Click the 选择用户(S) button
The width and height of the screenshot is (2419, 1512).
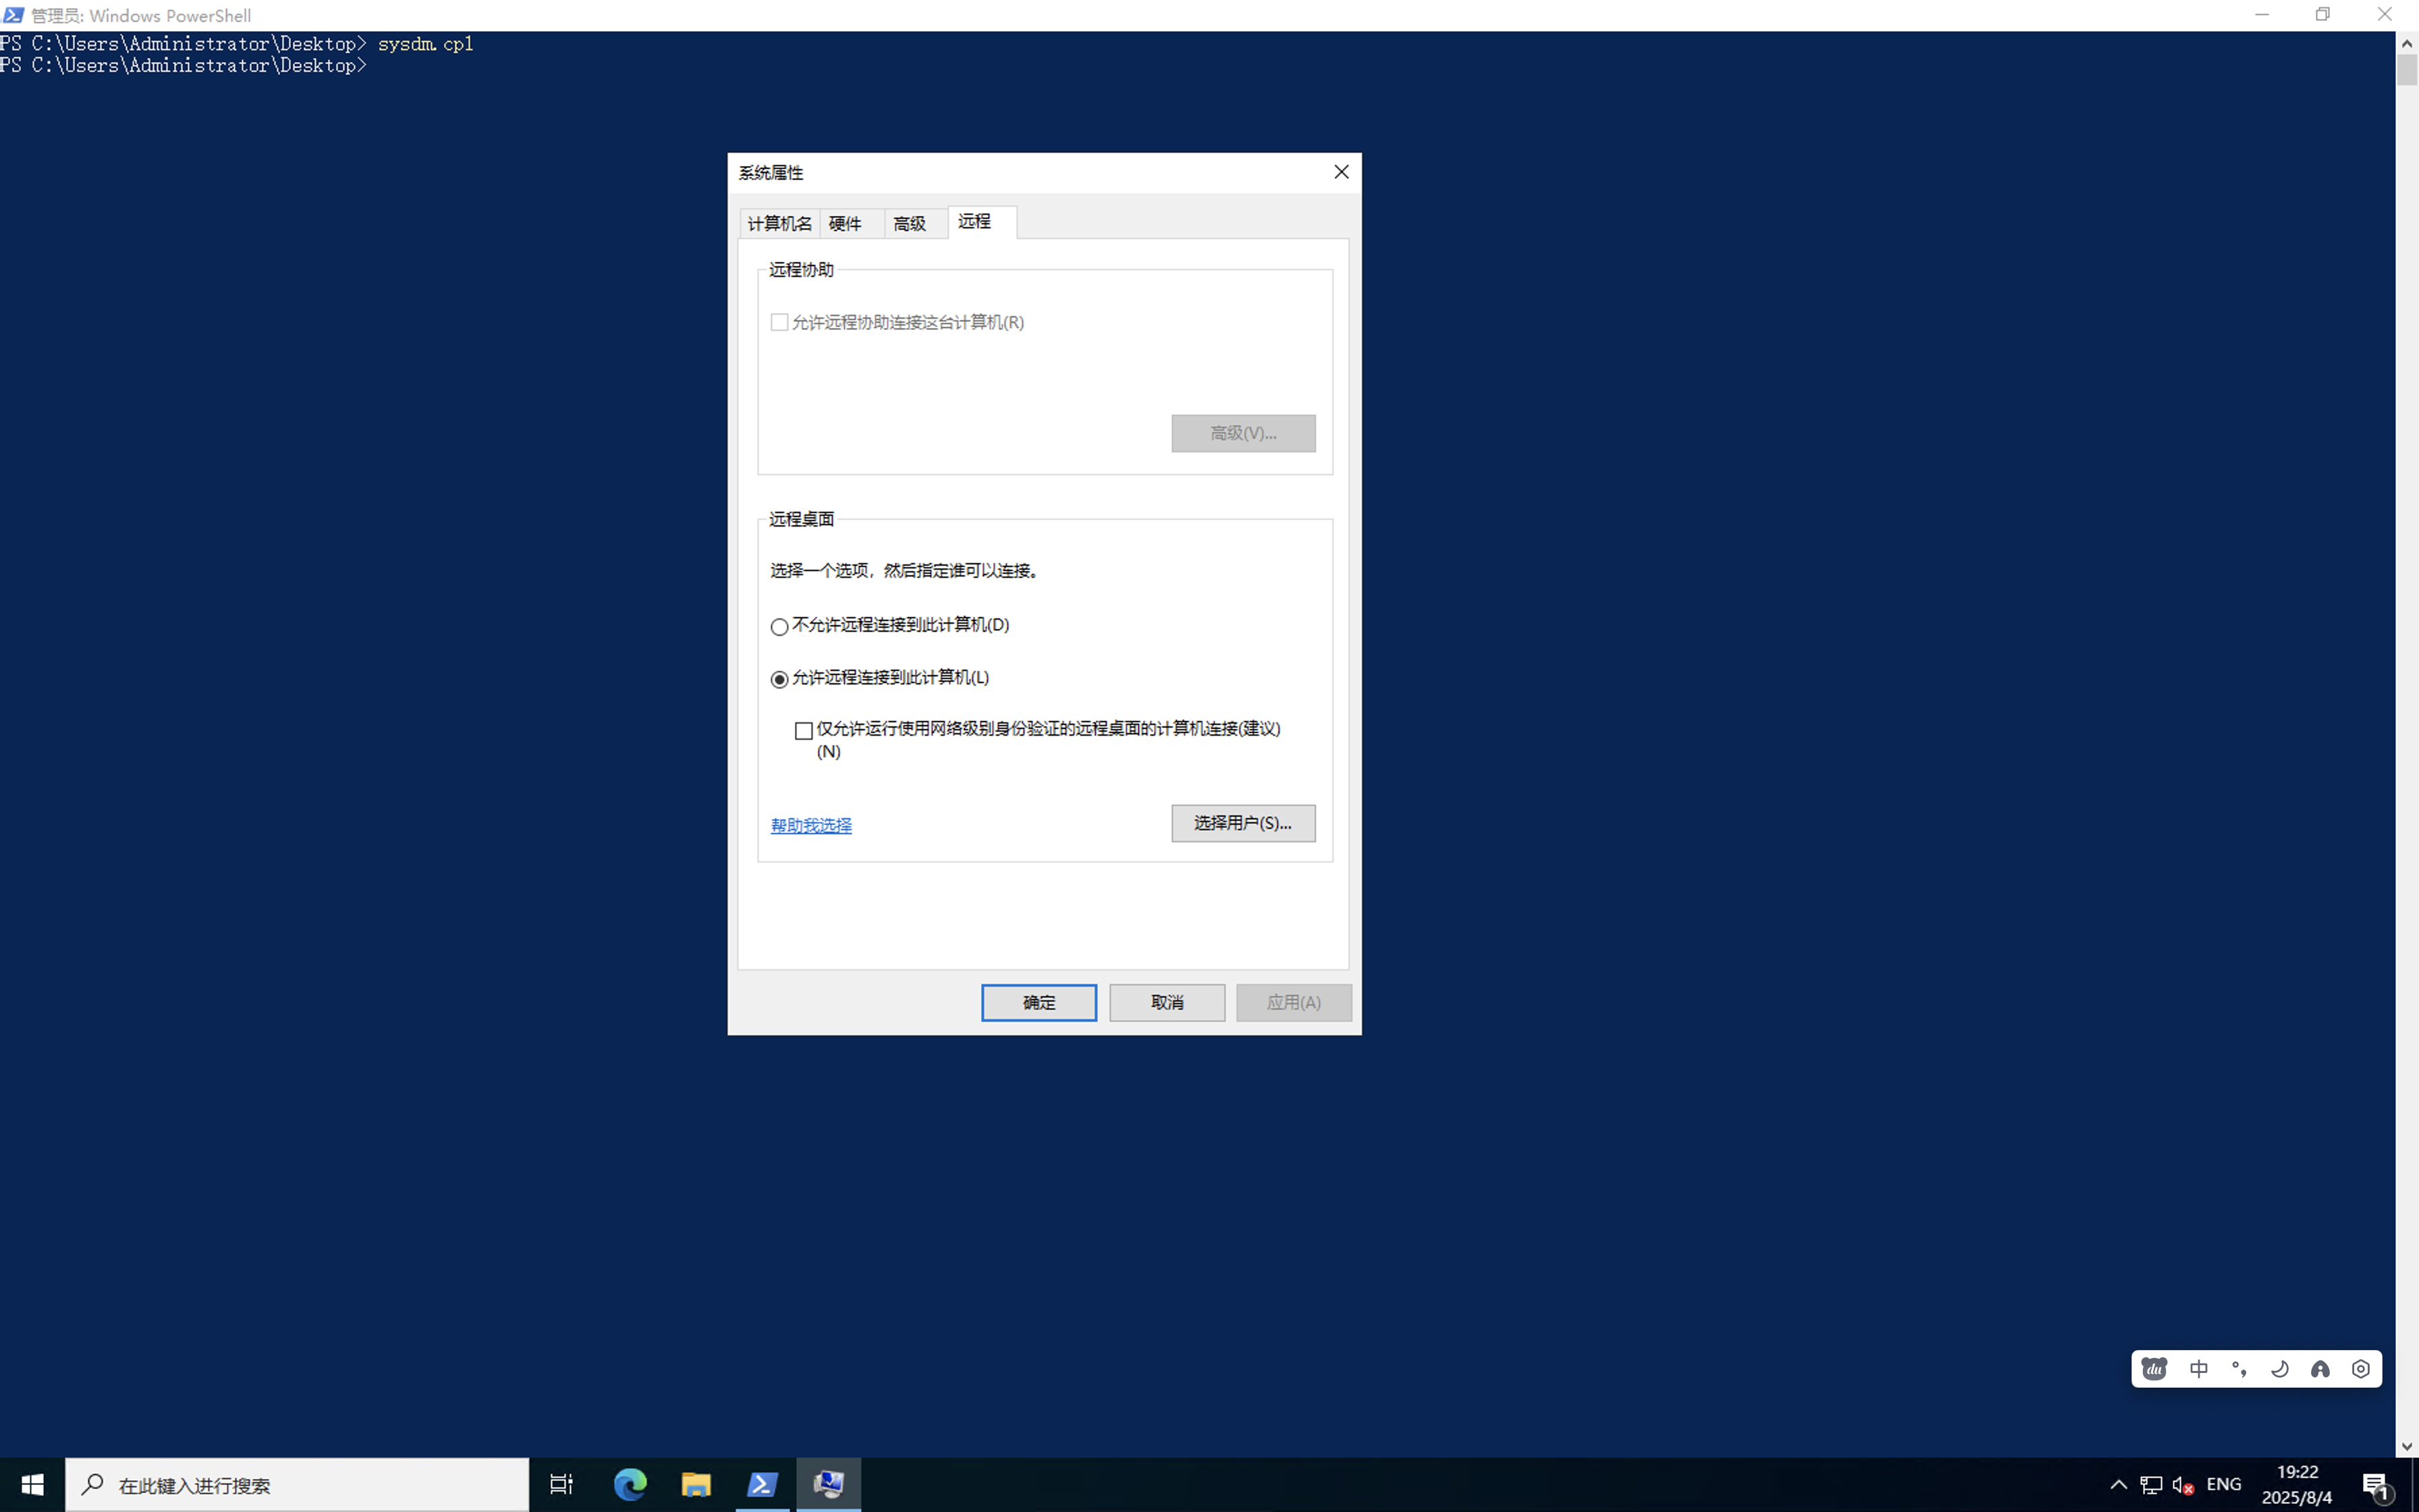[1243, 822]
